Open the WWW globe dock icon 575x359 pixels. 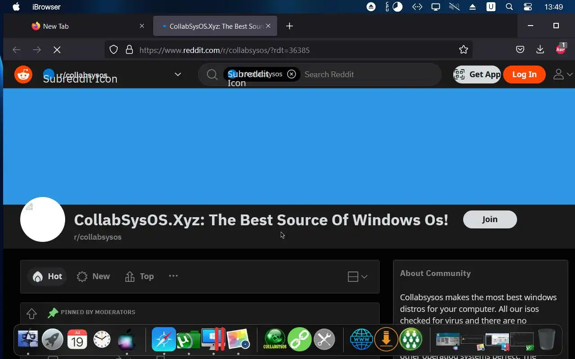(361, 339)
